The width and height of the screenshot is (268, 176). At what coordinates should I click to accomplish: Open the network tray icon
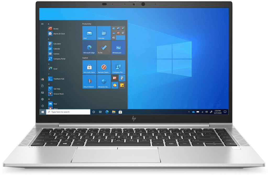(202, 112)
